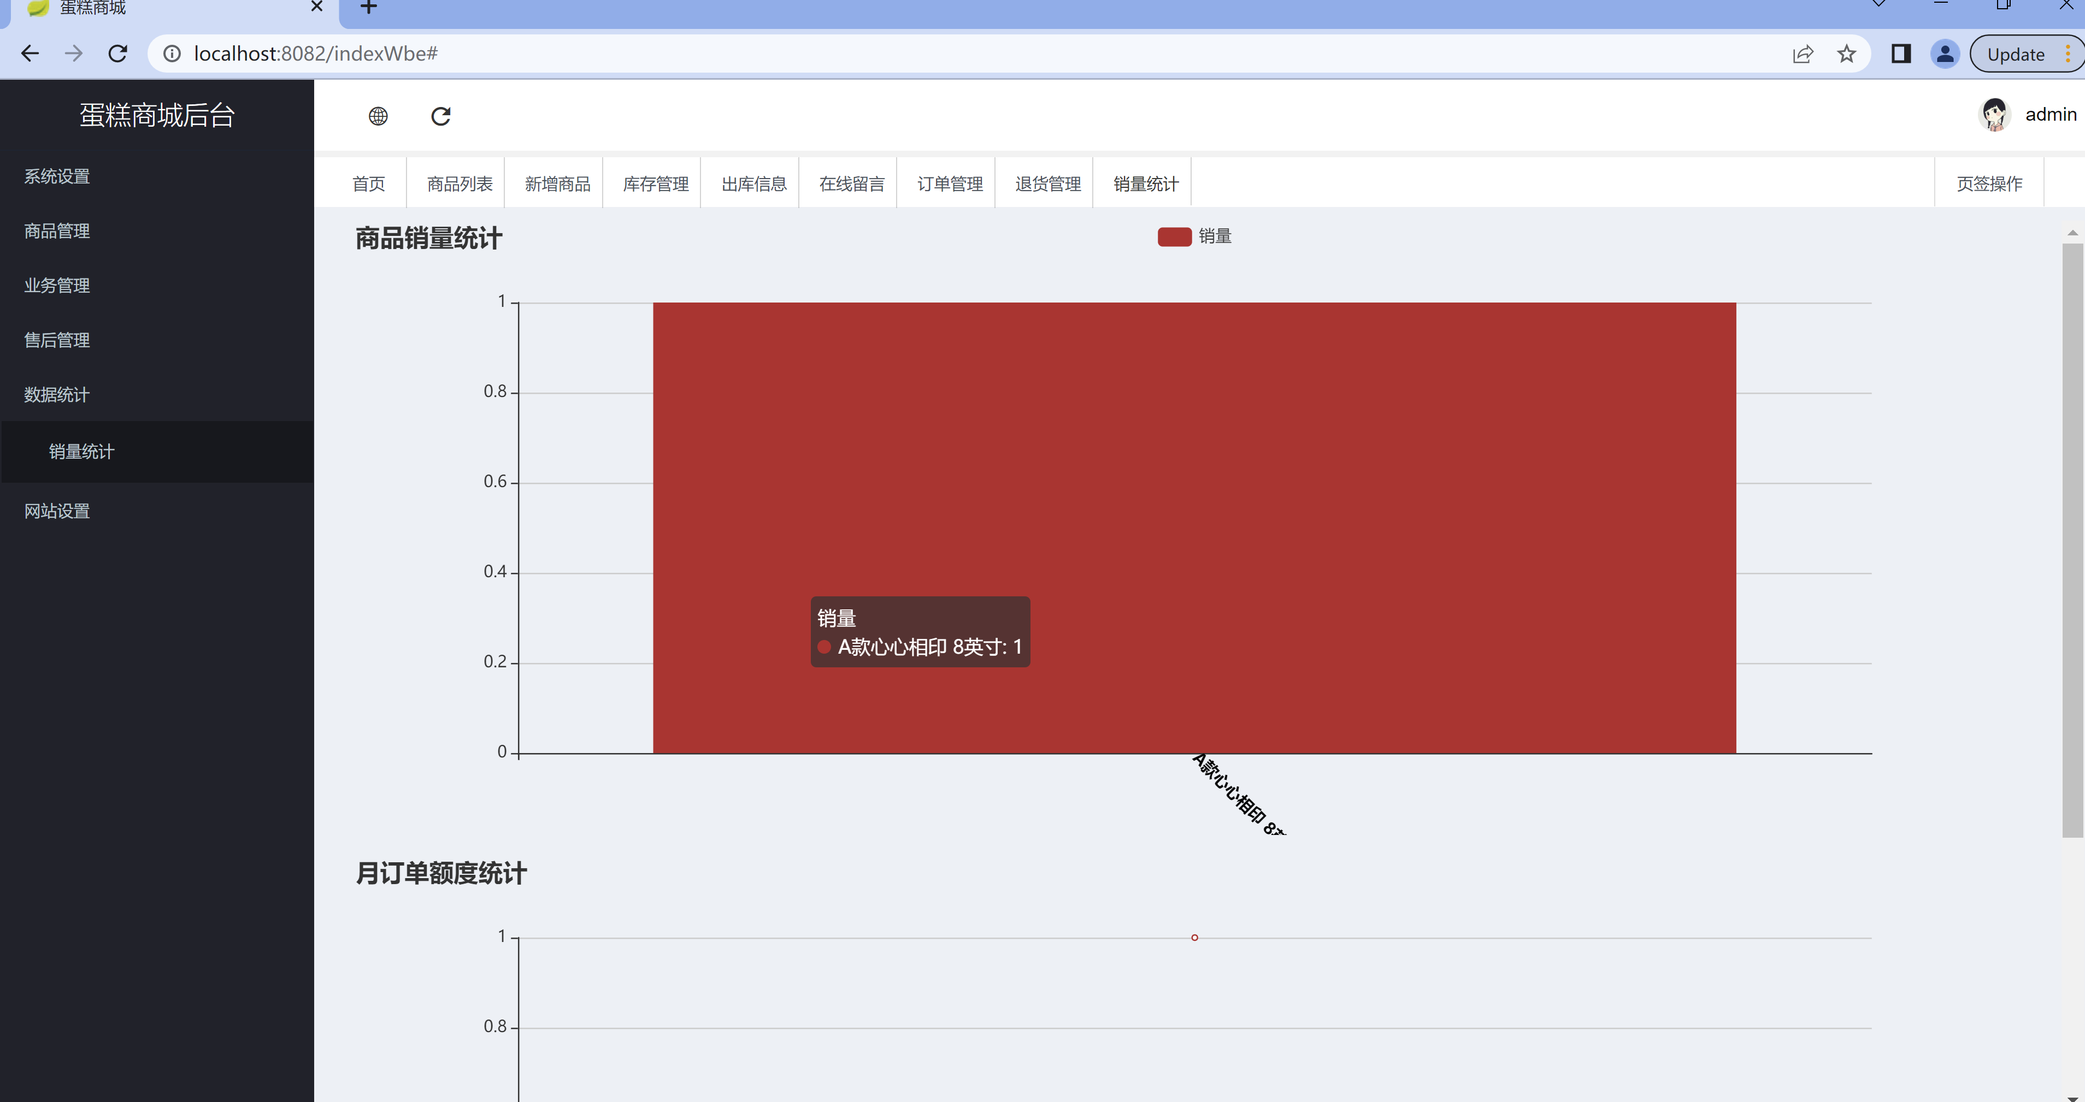
Task: Go back with the browser back arrow
Action: [x=30, y=54]
